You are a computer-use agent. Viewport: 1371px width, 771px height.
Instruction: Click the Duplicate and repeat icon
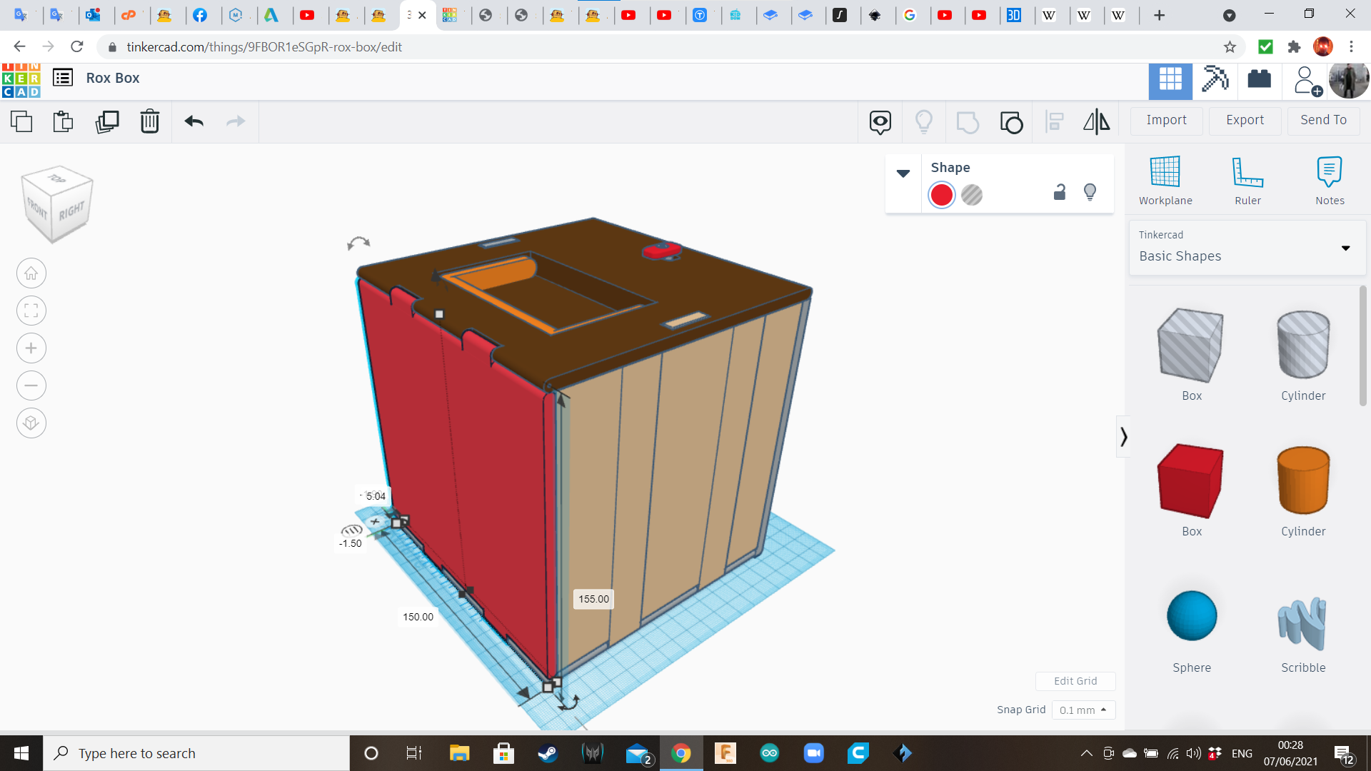107,121
